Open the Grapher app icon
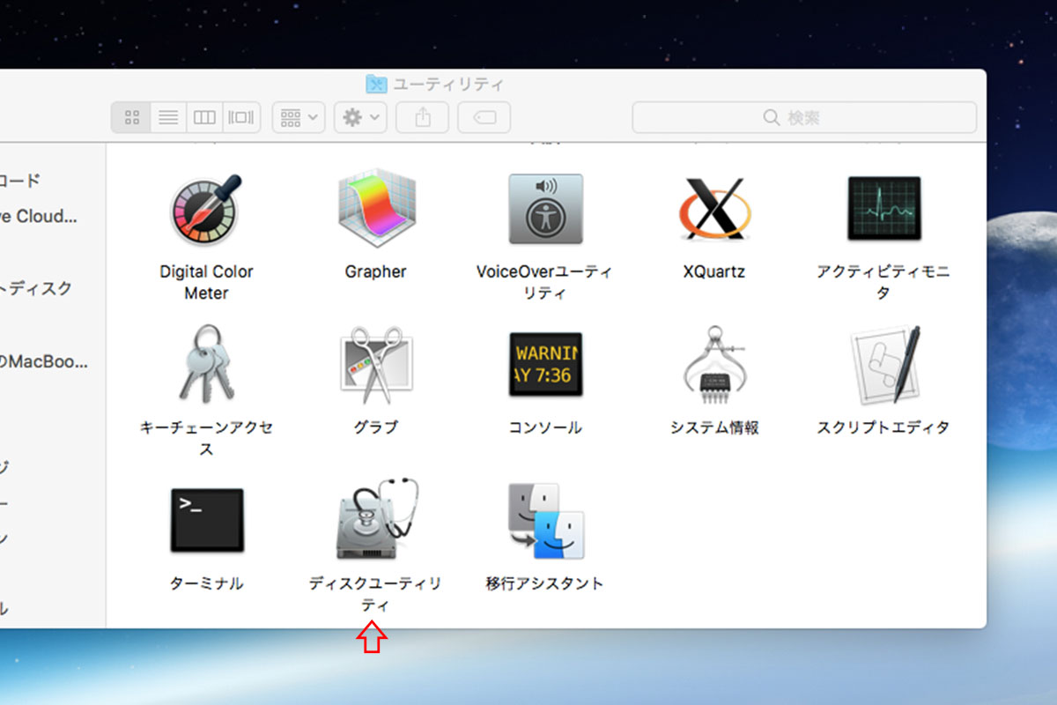Viewport: 1057px width, 705px height. click(376, 210)
